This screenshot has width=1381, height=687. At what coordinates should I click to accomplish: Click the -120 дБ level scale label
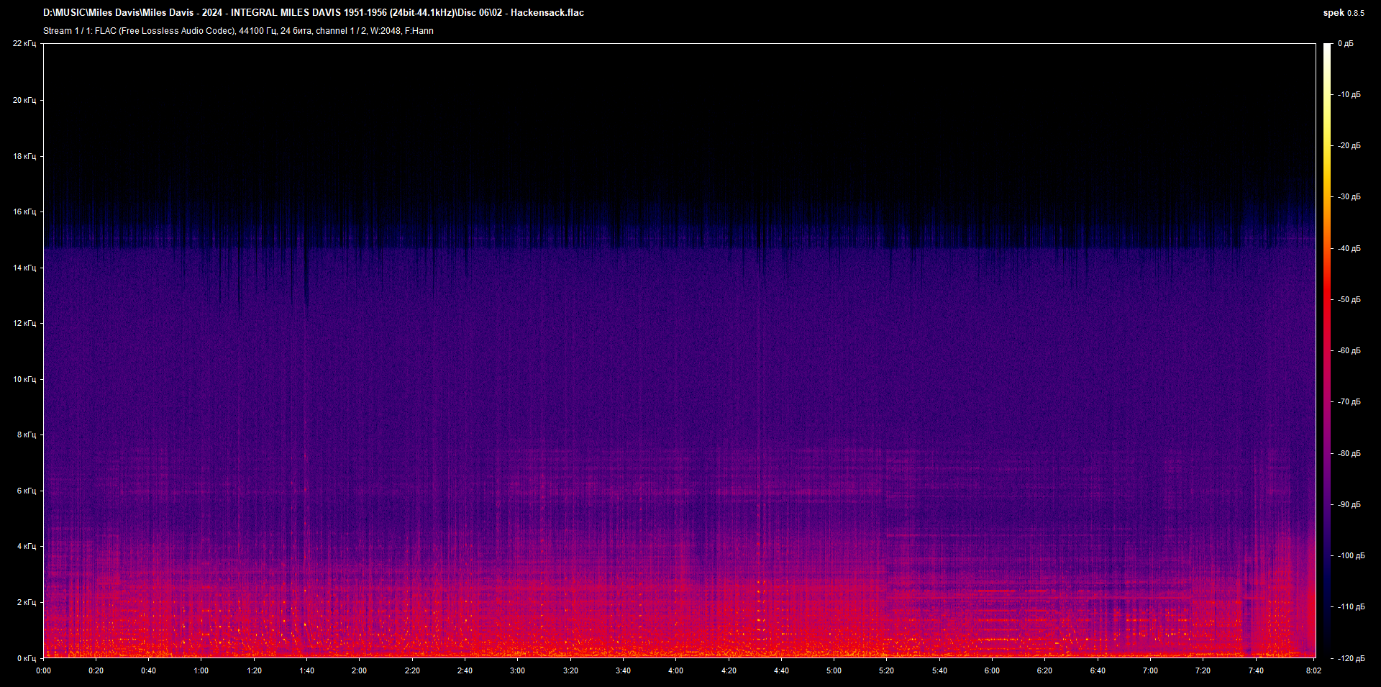[x=1351, y=659]
